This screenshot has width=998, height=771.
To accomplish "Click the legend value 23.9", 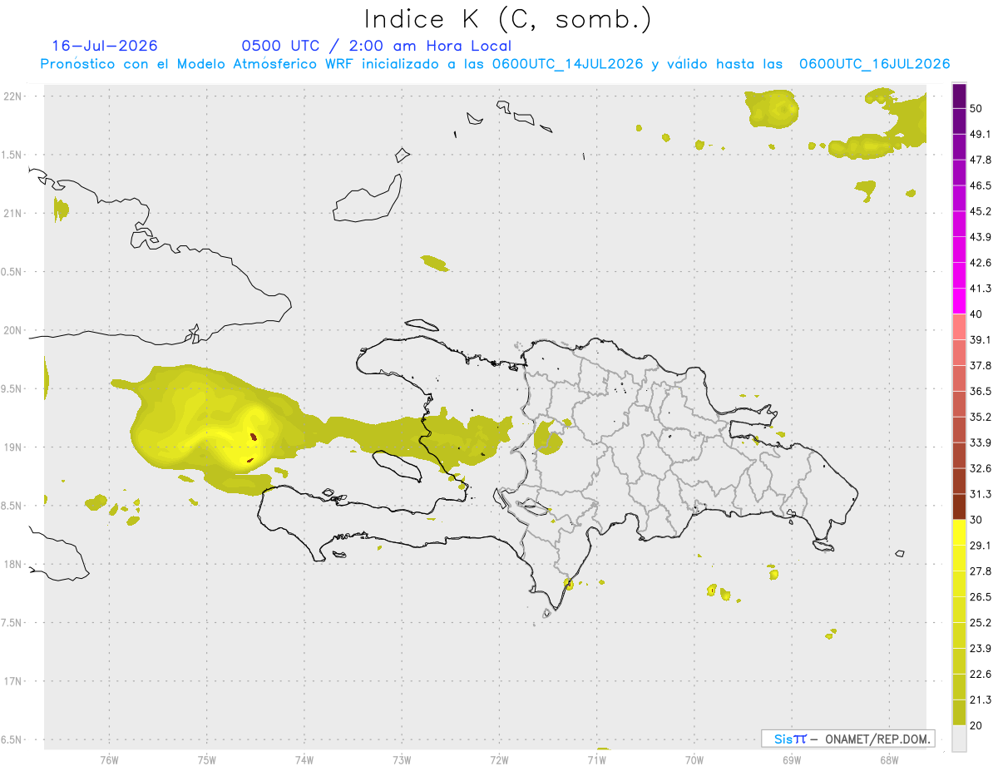I will pos(981,649).
